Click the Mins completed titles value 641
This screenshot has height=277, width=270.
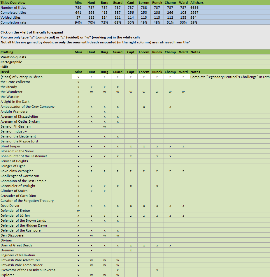coord(78,12)
